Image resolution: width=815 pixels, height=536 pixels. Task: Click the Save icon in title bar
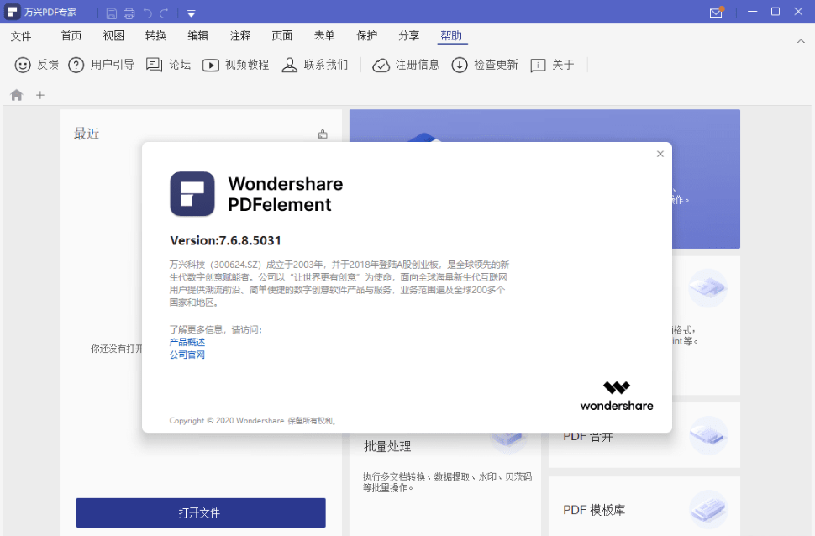point(111,13)
